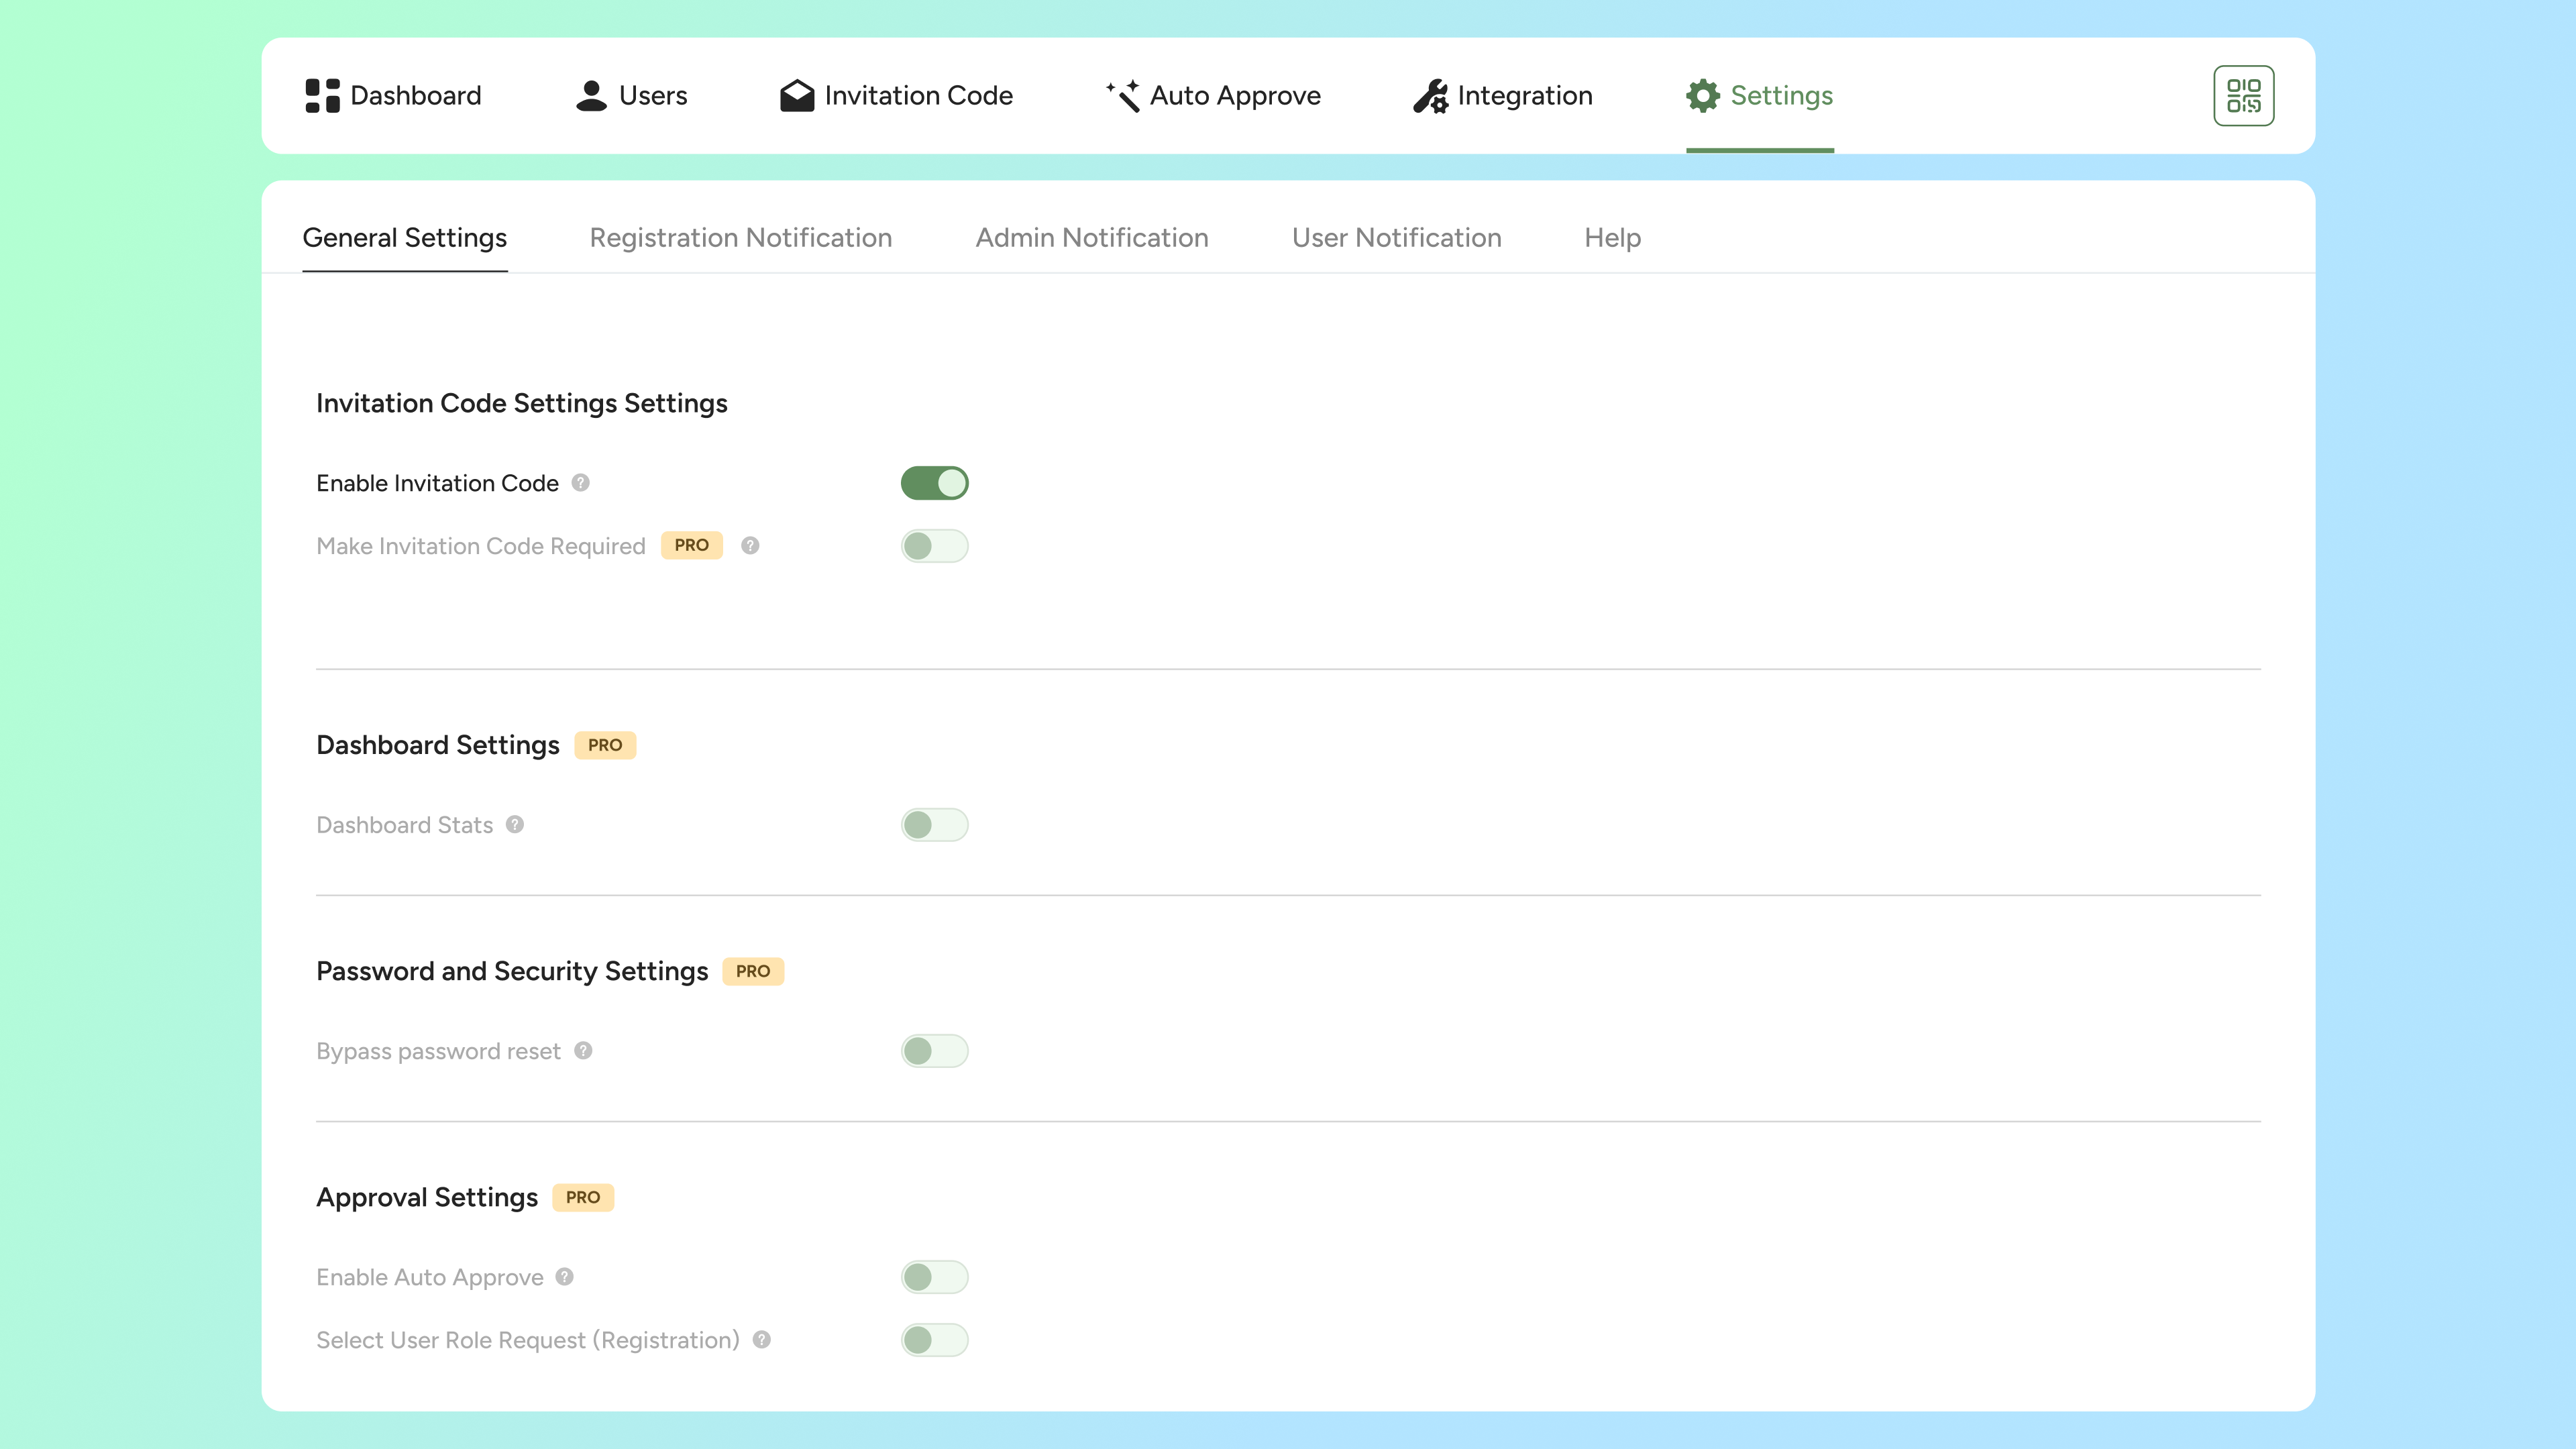Viewport: 2576px width, 1449px height.
Task: Click the Settings gear icon
Action: (1702, 96)
